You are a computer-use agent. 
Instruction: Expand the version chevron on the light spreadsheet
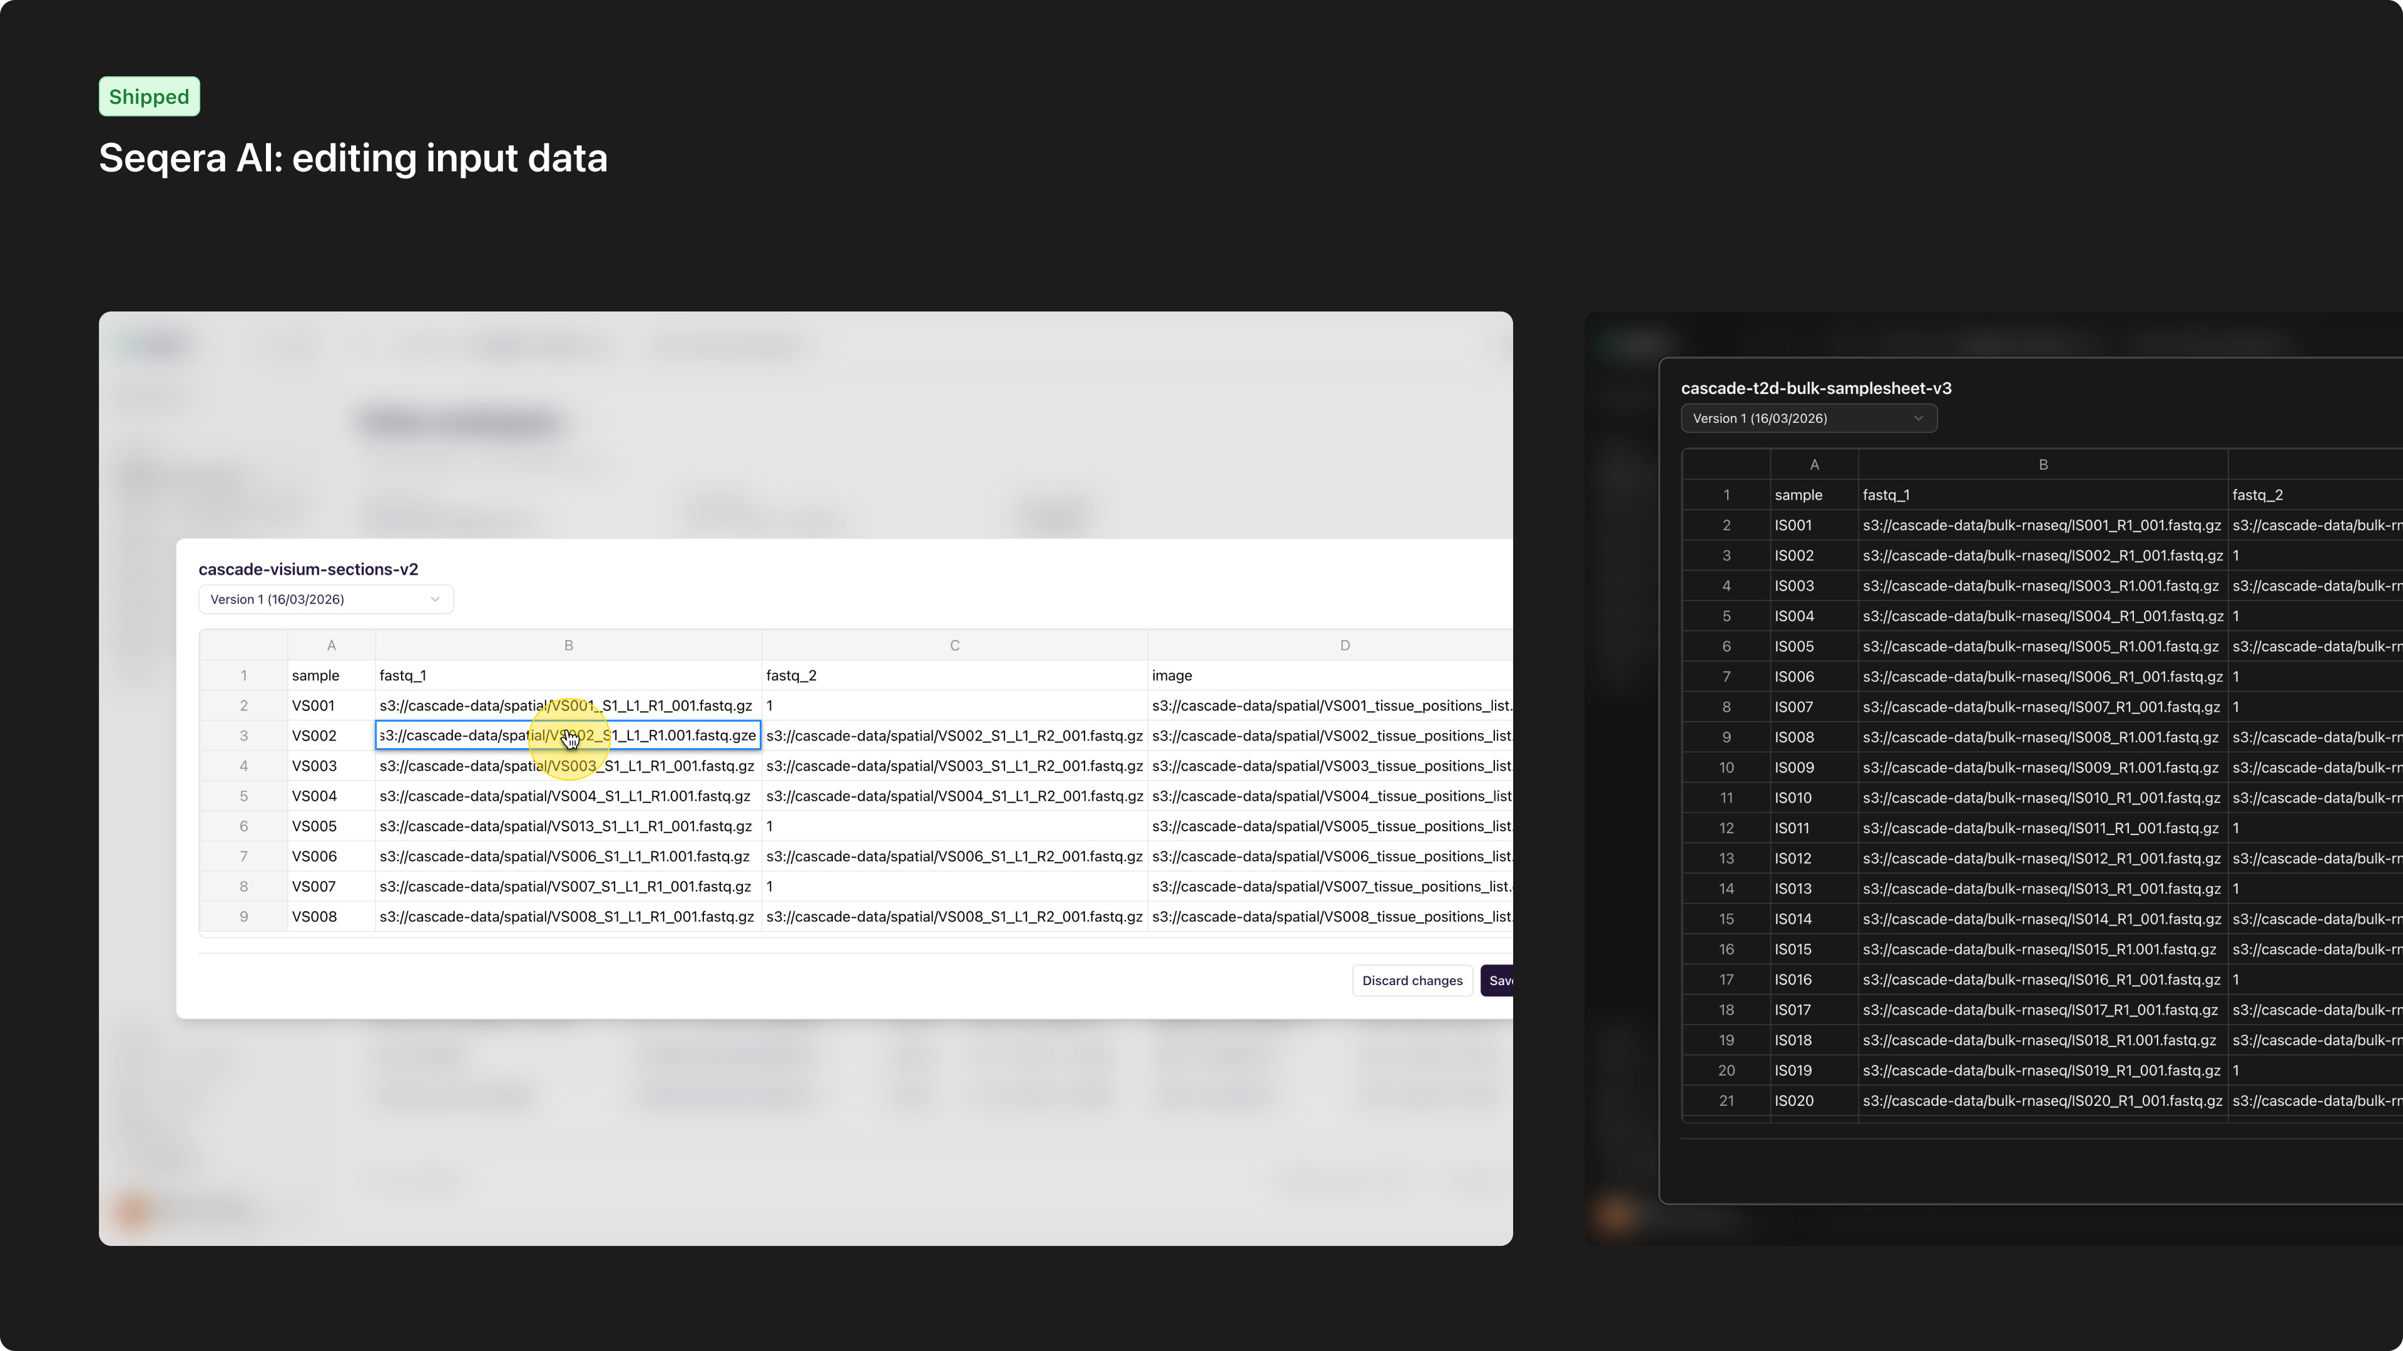(x=435, y=600)
